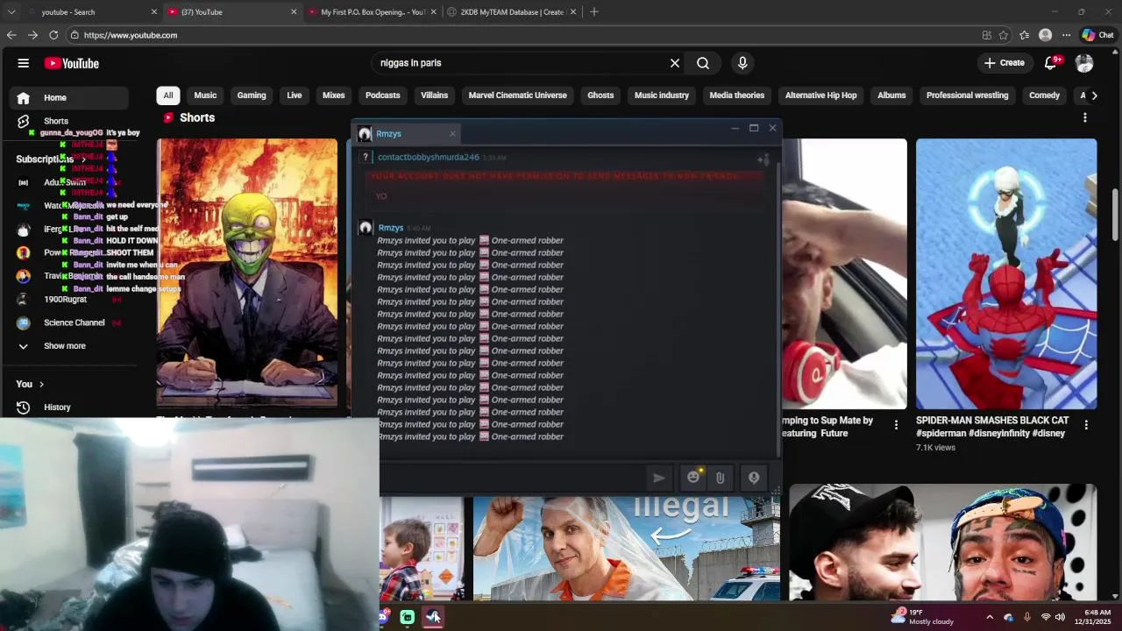Screen dimensions: 1122x631
Task: Open volume control in system tray
Action: click(1061, 617)
